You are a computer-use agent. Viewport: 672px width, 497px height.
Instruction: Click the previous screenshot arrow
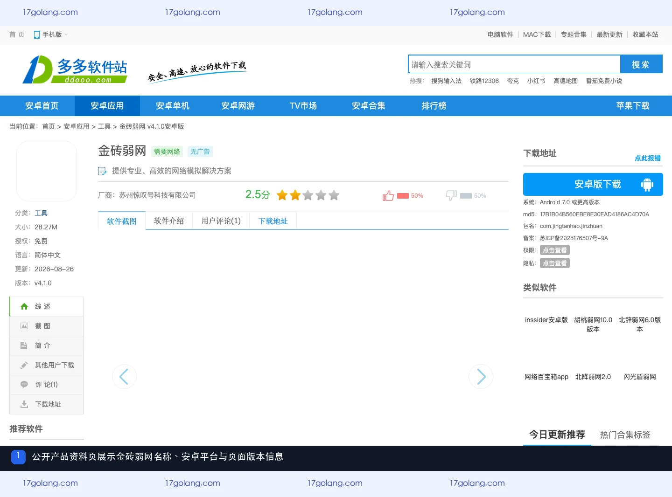[x=124, y=376]
